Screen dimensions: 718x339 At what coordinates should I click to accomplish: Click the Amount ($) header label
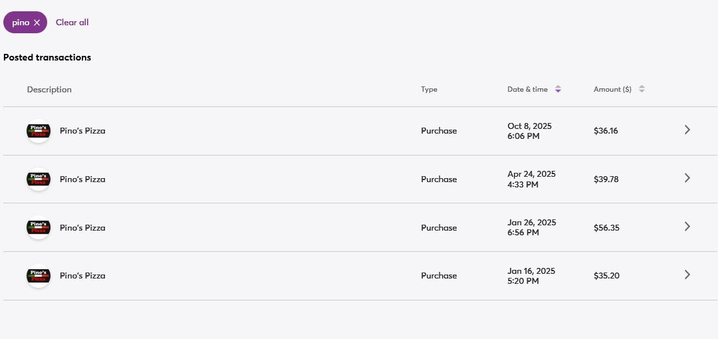612,90
